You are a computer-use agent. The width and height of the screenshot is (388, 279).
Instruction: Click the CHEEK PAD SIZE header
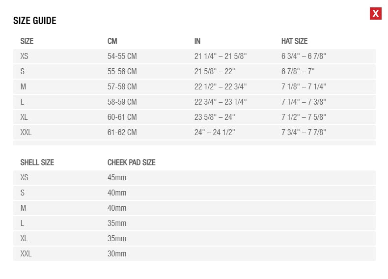132,163
